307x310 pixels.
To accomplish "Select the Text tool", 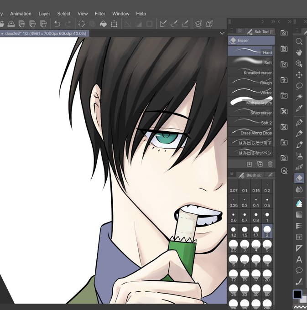I will click(x=299, y=259).
